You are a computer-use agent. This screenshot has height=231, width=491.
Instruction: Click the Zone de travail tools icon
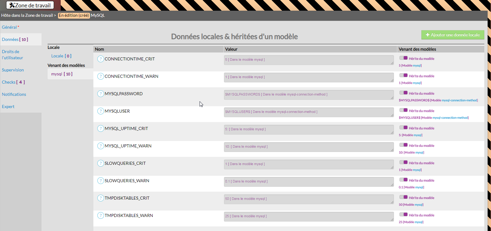[x=12, y=5]
